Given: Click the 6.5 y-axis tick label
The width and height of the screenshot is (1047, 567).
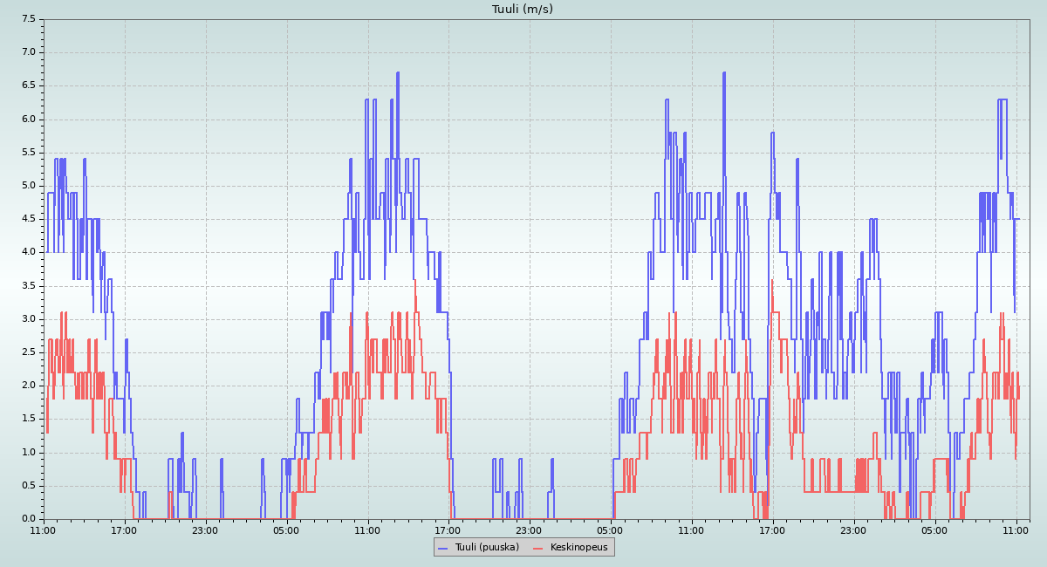Looking at the screenshot, I should [28, 85].
